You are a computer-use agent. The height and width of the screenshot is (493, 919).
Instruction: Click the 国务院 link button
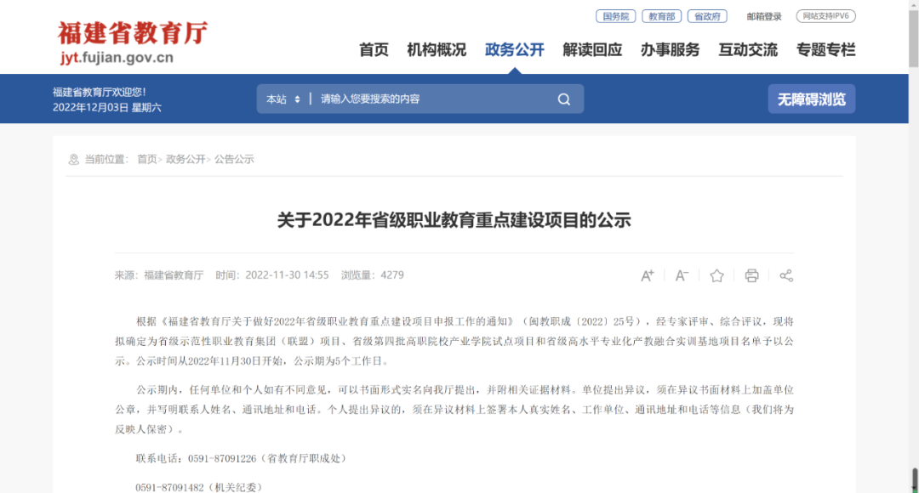pyautogui.click(x=615, y=16)
